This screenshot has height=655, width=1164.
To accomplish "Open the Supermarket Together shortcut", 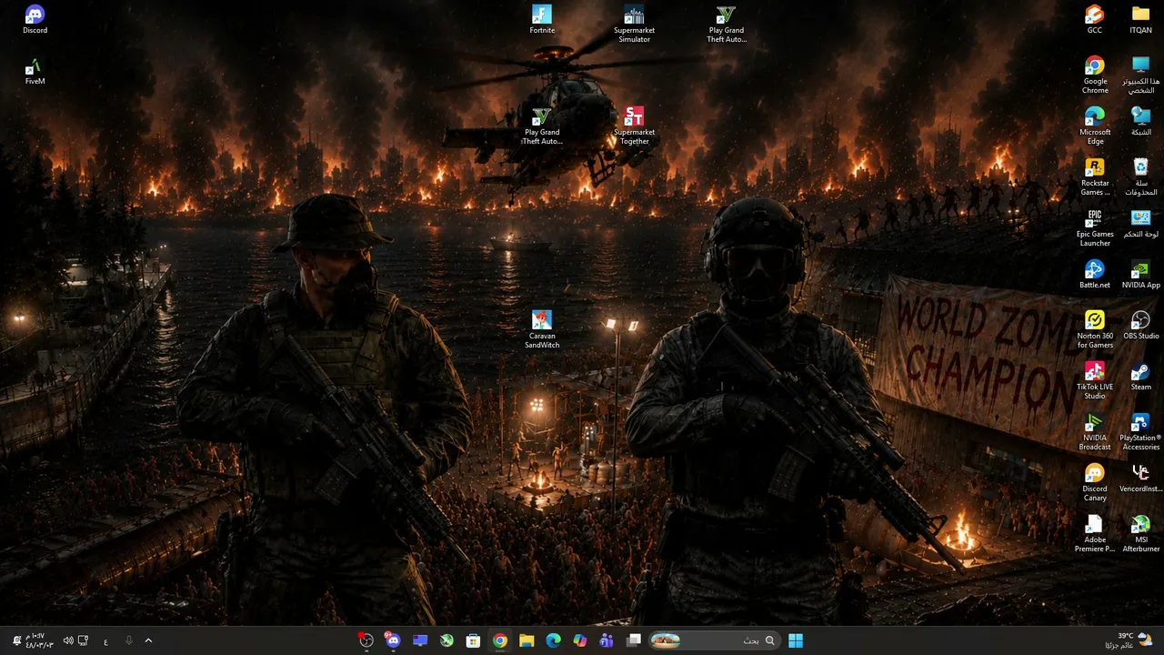I will (x=634, y=126).
